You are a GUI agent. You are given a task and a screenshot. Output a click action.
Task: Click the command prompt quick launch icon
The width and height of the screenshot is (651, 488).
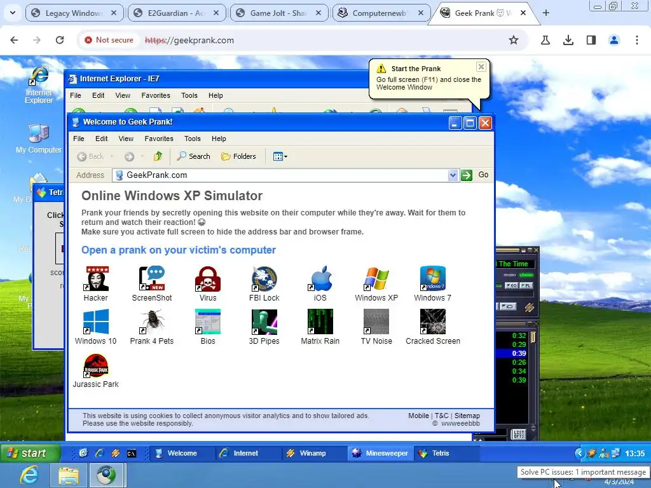[132, 453]
